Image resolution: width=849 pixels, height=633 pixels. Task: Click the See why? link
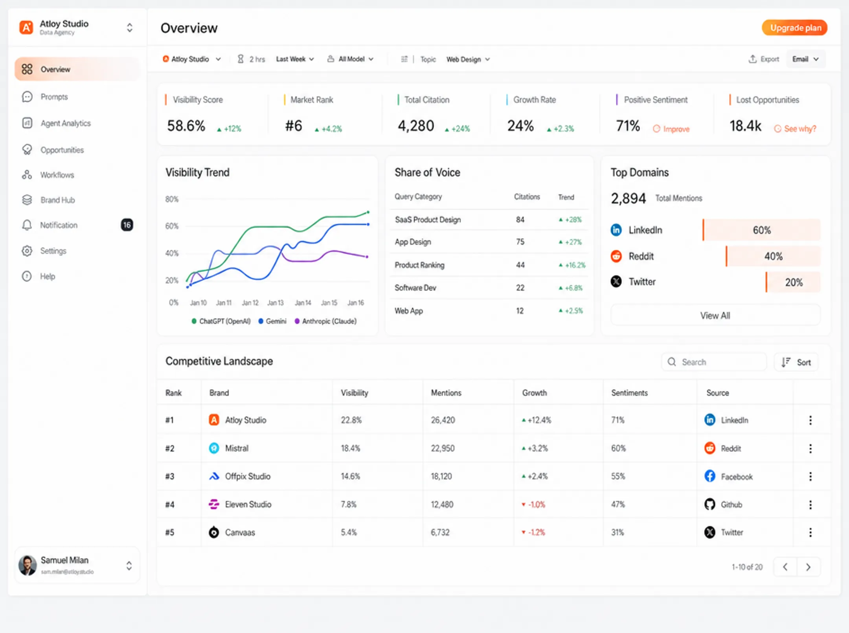click(x=795, y=128)
